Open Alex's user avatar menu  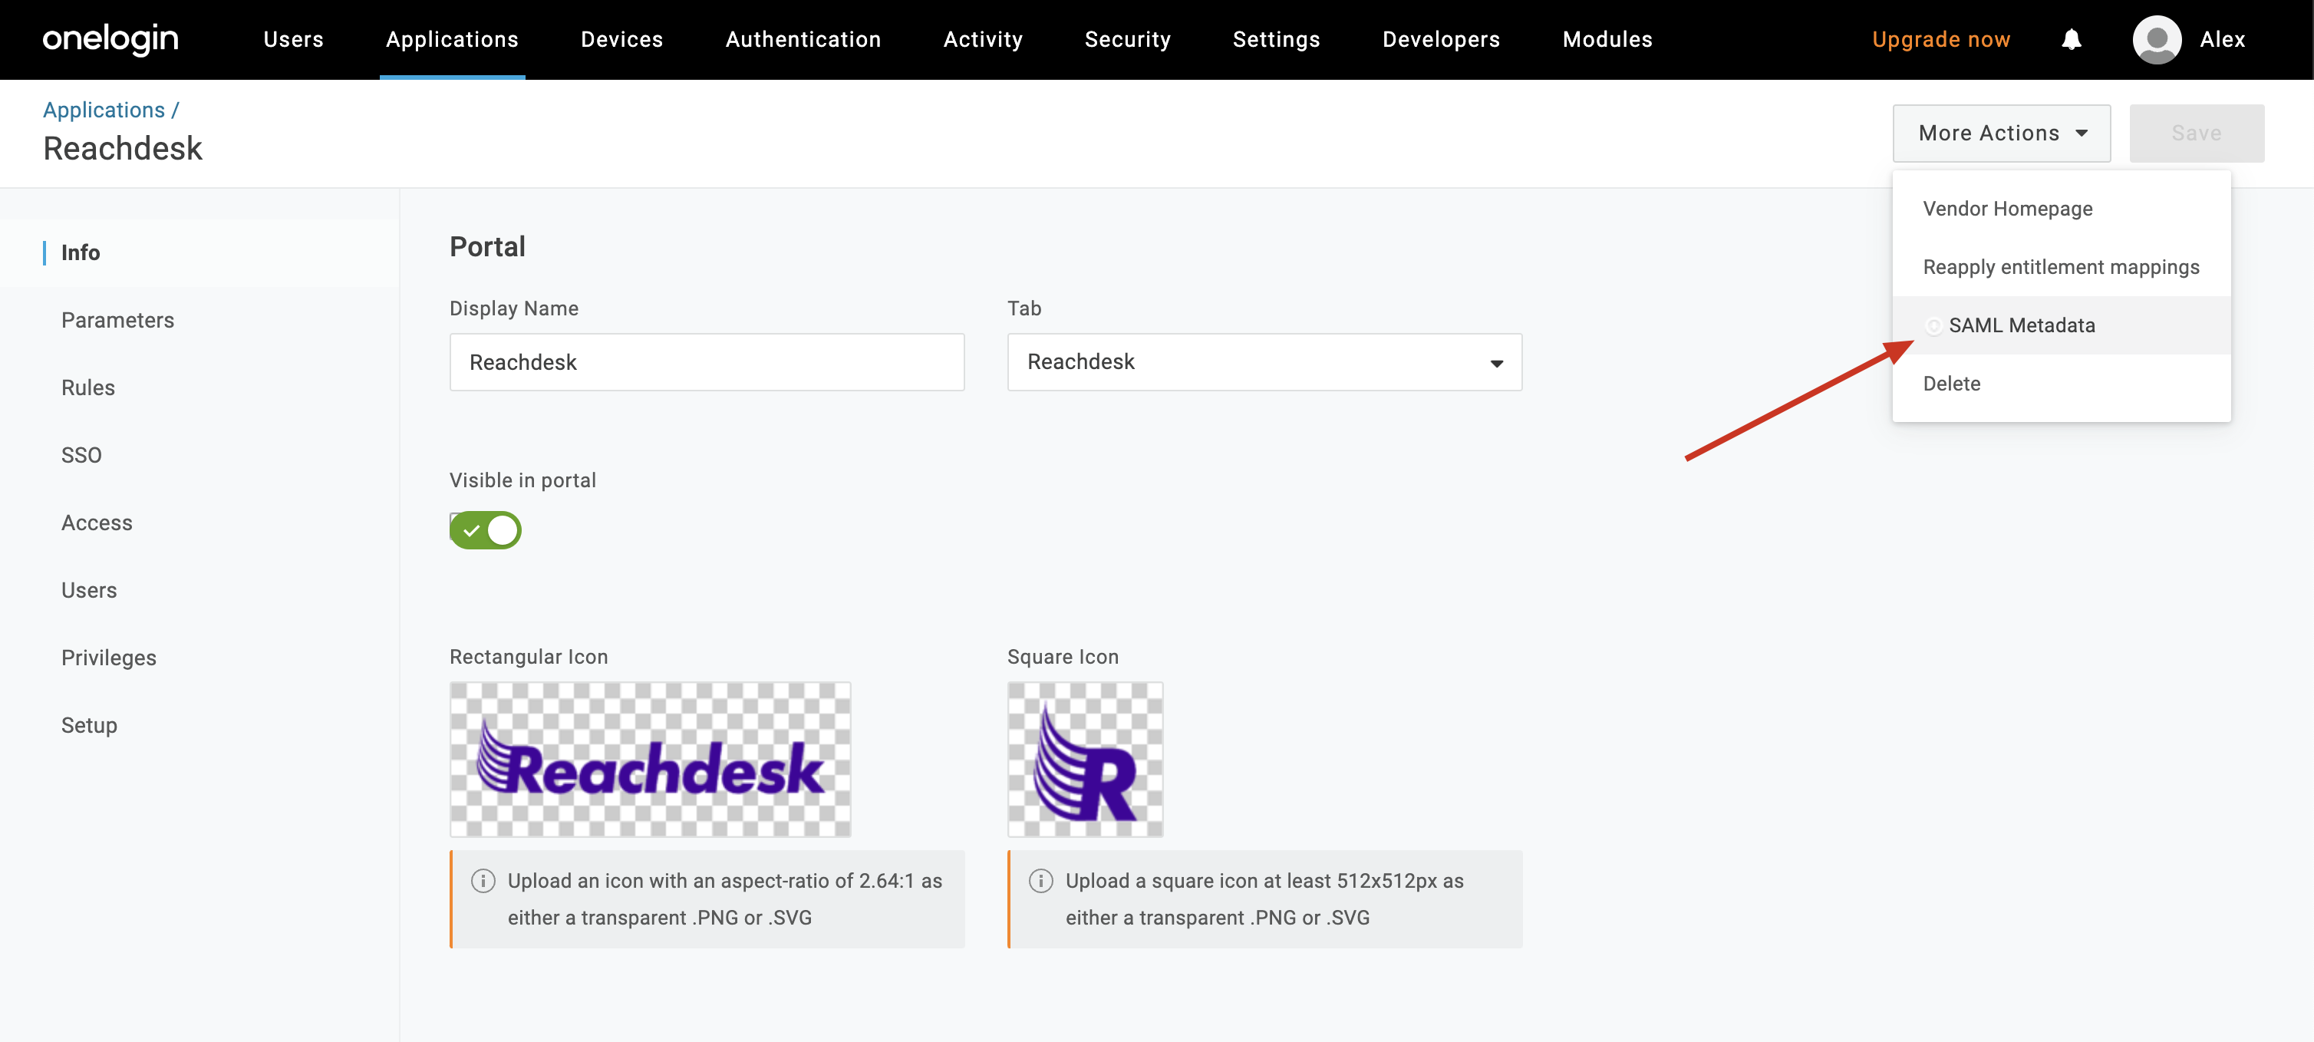tap(2157, 40)
